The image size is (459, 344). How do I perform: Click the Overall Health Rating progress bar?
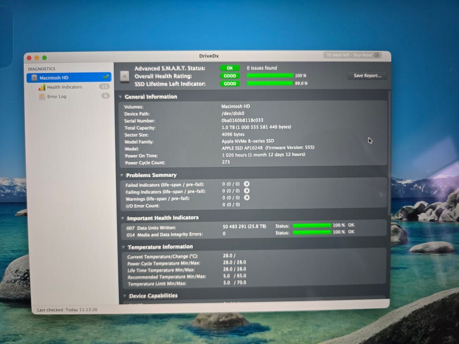pos(270,76)
